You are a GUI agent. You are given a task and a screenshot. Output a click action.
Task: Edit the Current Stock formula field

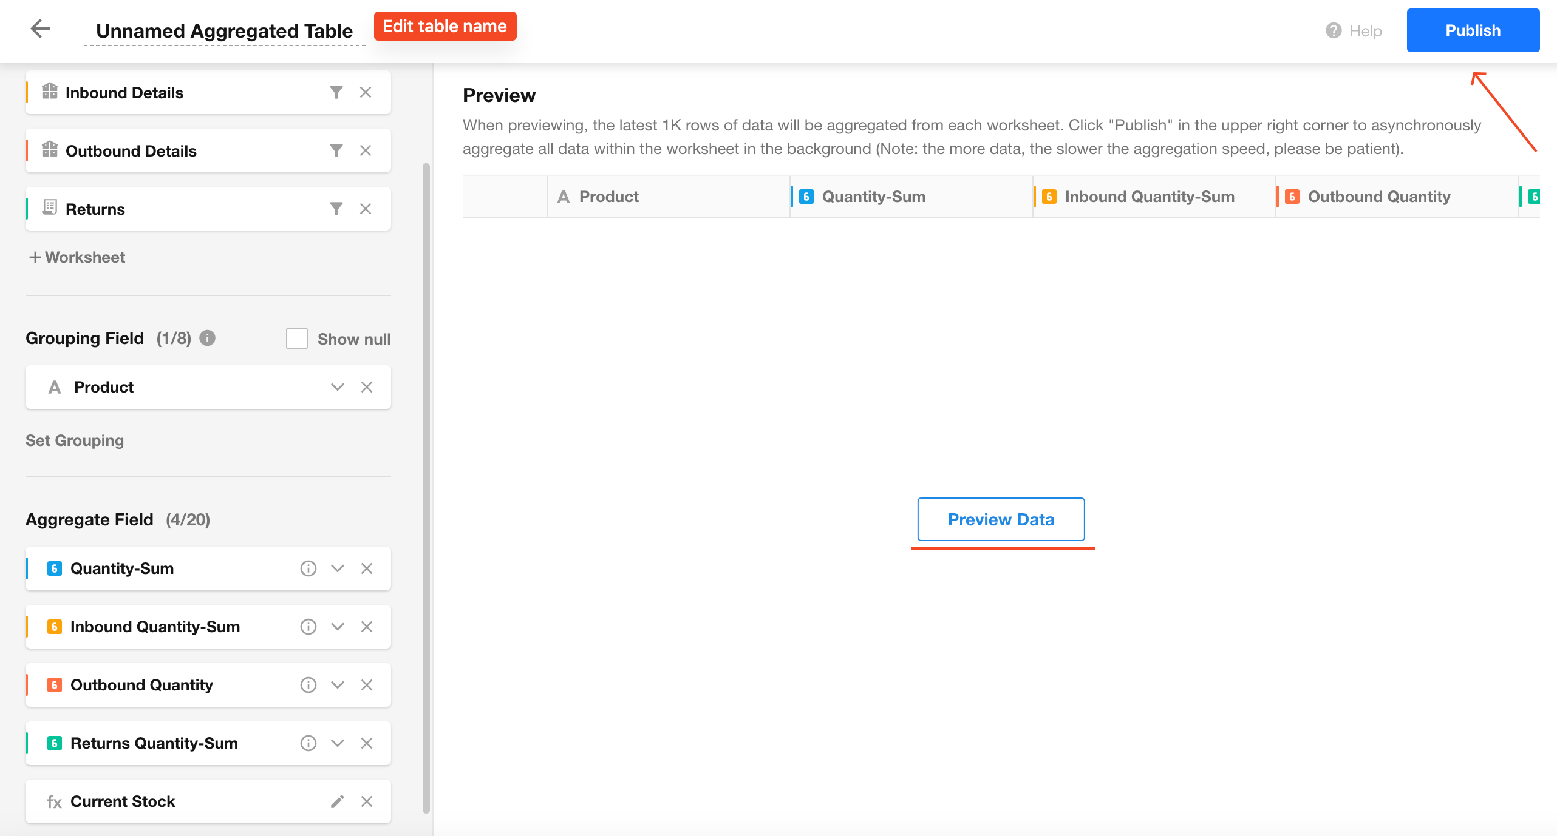pyautogui.click(x=338, y=801)
